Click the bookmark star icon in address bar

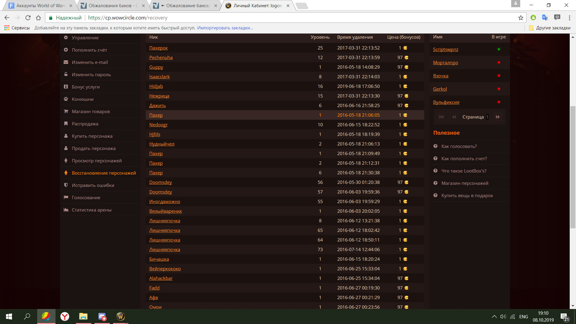coord(520,18)
